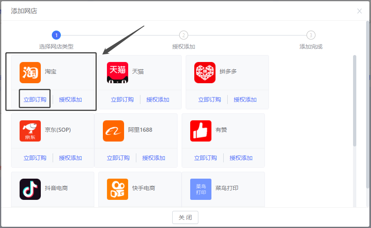Click 授权添加 under 阿里1688
371x228 pixels.
pos(153,158)
